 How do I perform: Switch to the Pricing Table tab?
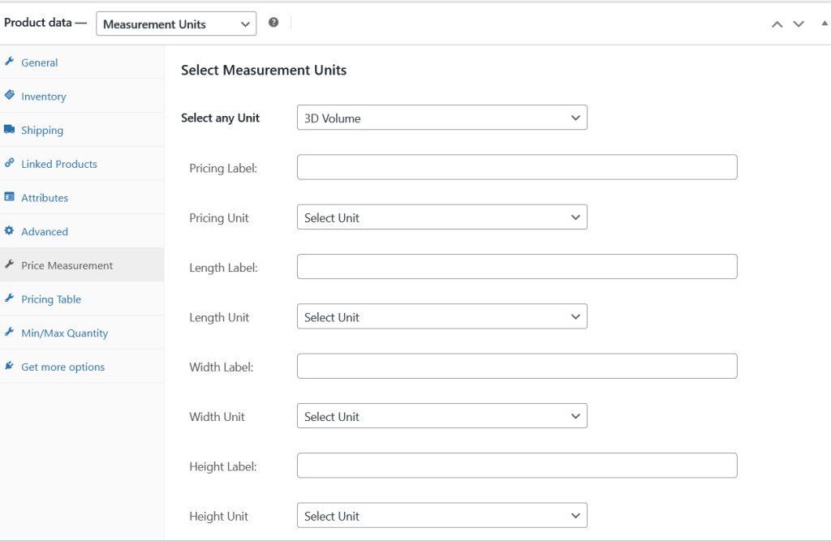click(x=51, y=299)
